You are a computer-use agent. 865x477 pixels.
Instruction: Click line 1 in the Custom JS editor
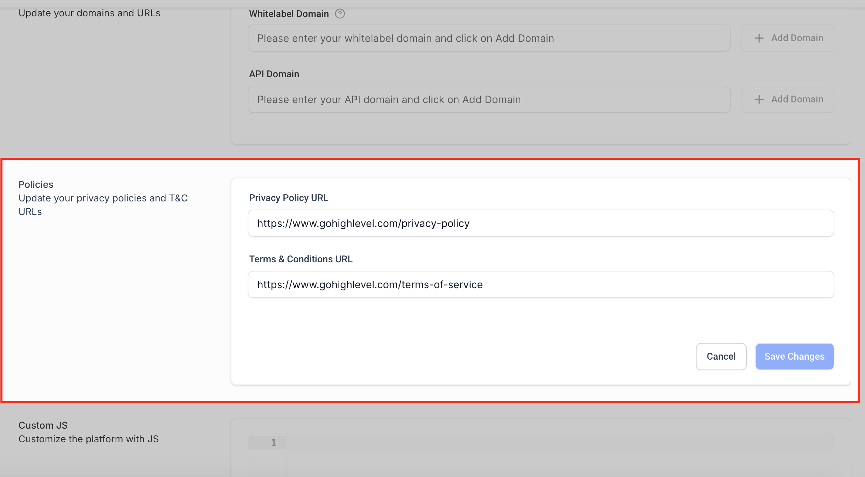(x=274, y=442)
